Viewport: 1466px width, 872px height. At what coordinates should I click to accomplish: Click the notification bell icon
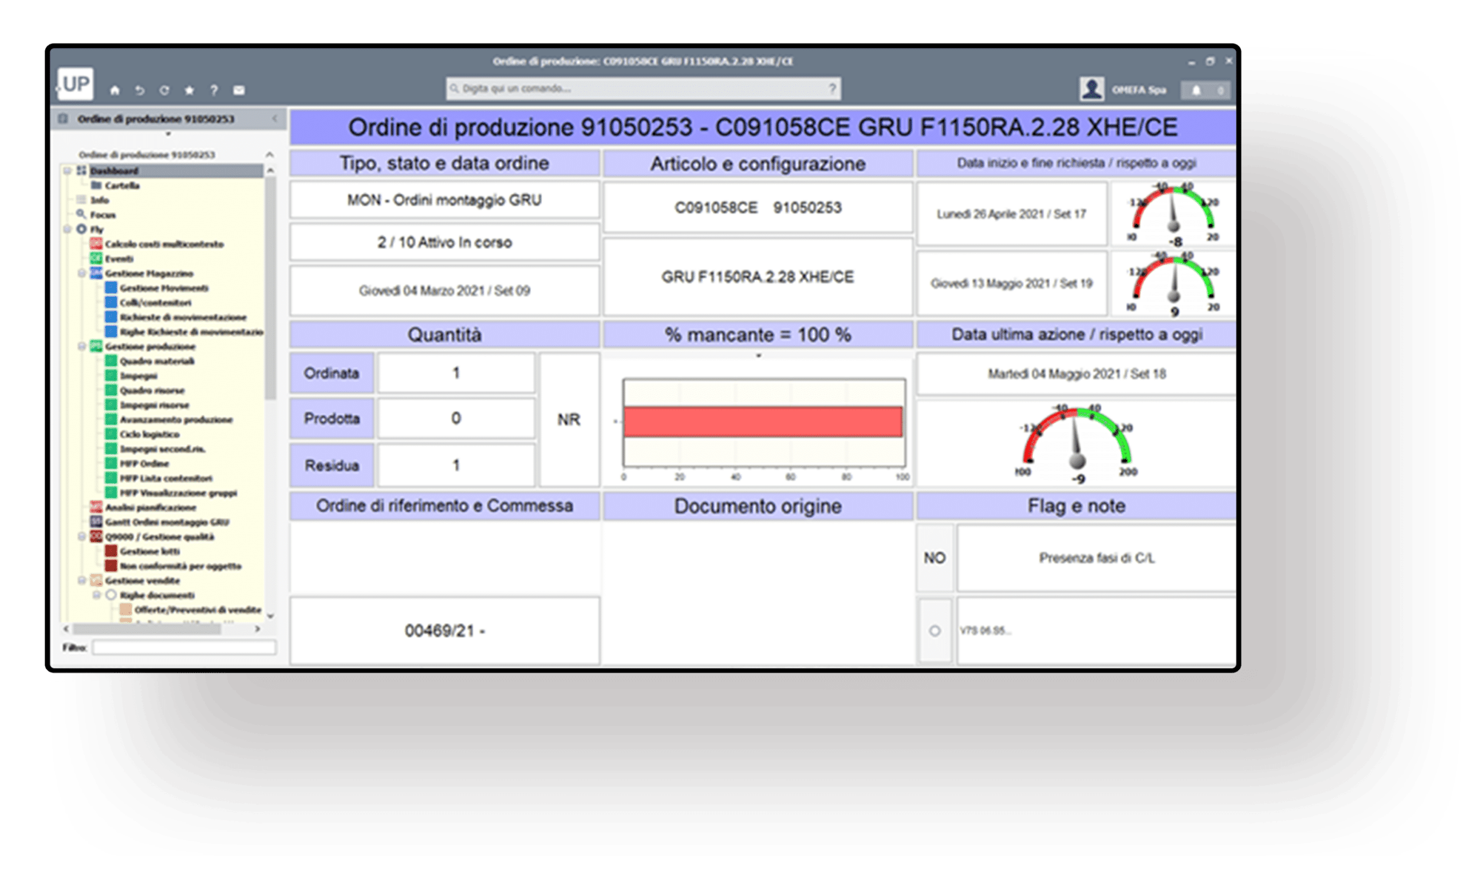tap(1196, 91)
